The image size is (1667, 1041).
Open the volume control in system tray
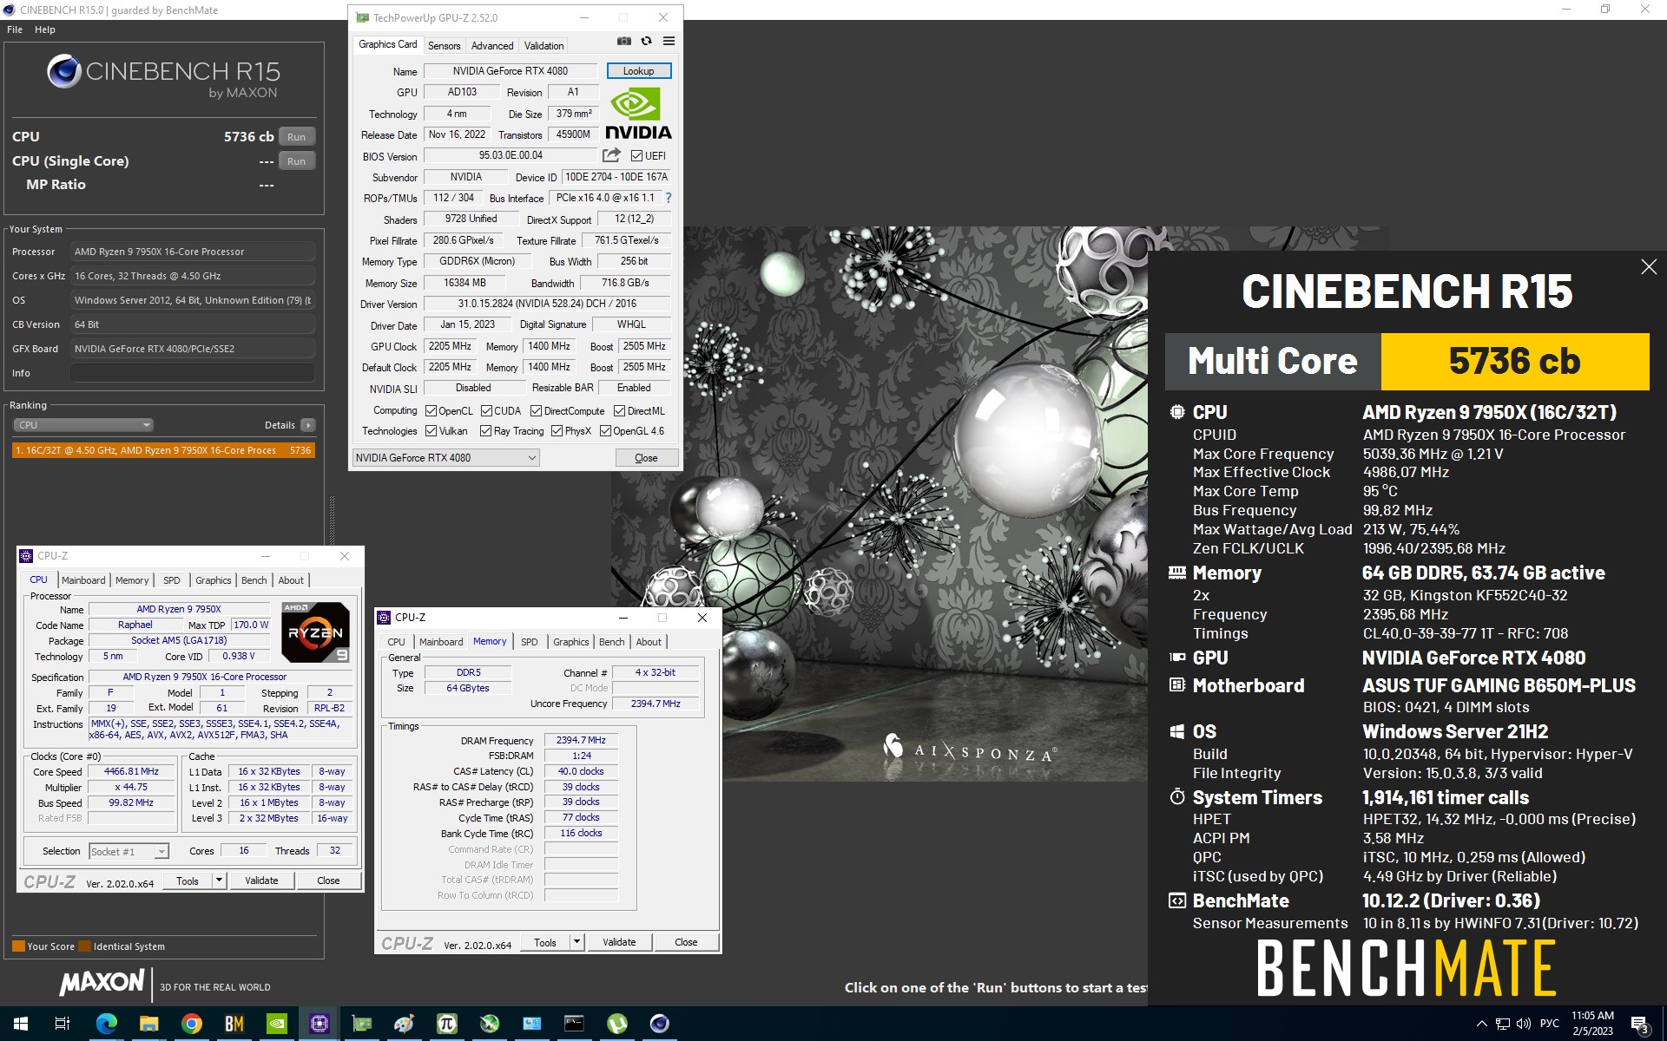point(1524,1024)
